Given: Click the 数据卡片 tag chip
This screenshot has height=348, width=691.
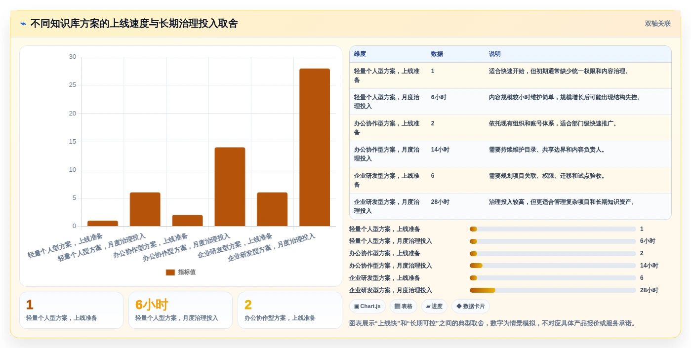Looking at the screenshot, I should click(x=471, y=307).
